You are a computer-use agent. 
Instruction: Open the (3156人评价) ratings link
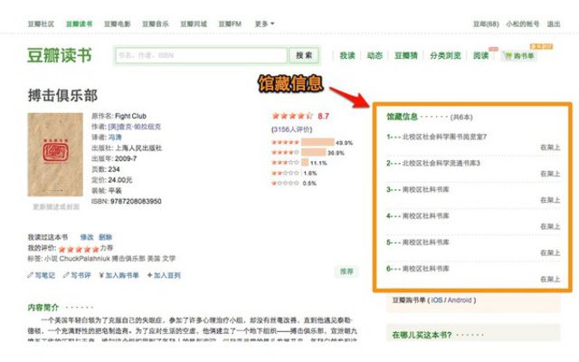pyautogui.click(x=291, y=129)
